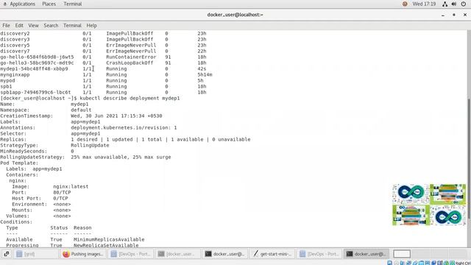The height and width of the screenshot is (265, 471).
Task: Click the 5h14m age value
Action: coord(205,74)
